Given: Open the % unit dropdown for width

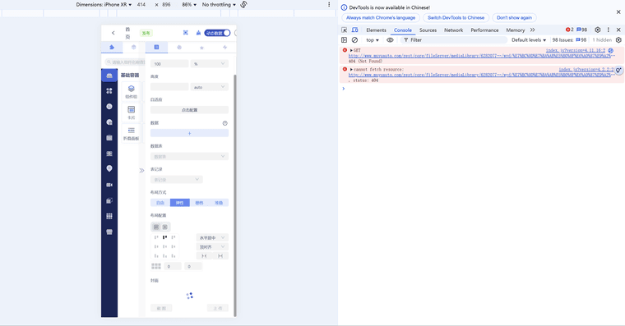Looking at the screenshot, I should (x=209, y=64).
